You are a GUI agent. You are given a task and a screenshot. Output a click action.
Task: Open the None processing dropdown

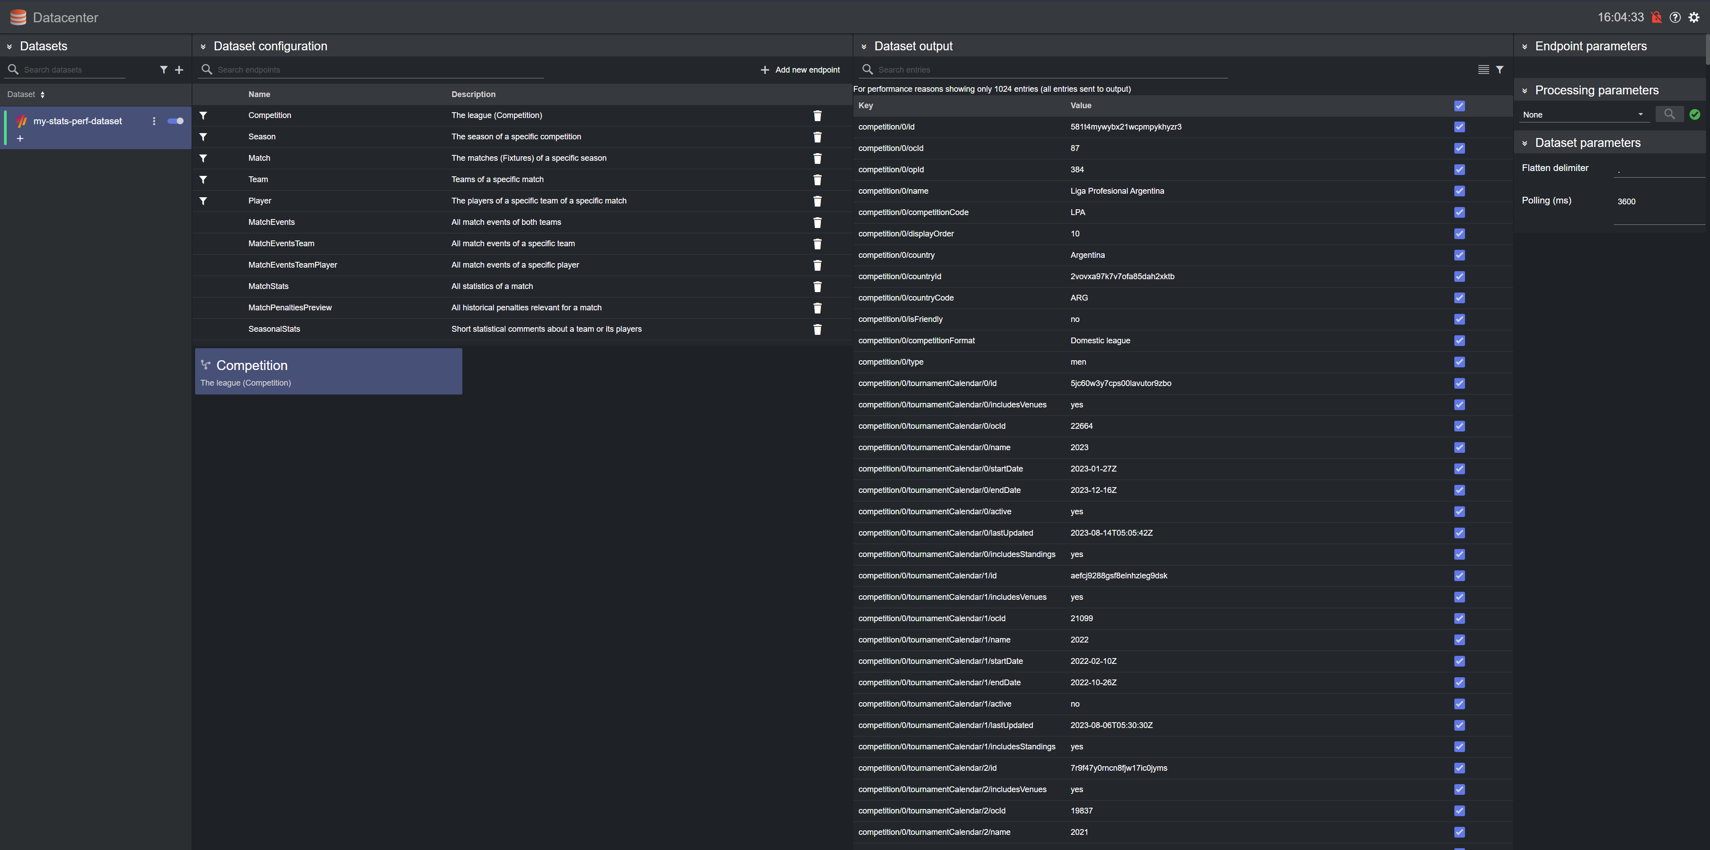click(x=1584, y=115)
